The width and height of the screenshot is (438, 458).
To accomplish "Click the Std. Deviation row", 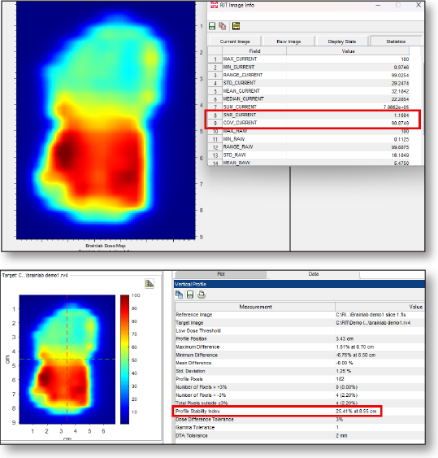I will point(300,371).
